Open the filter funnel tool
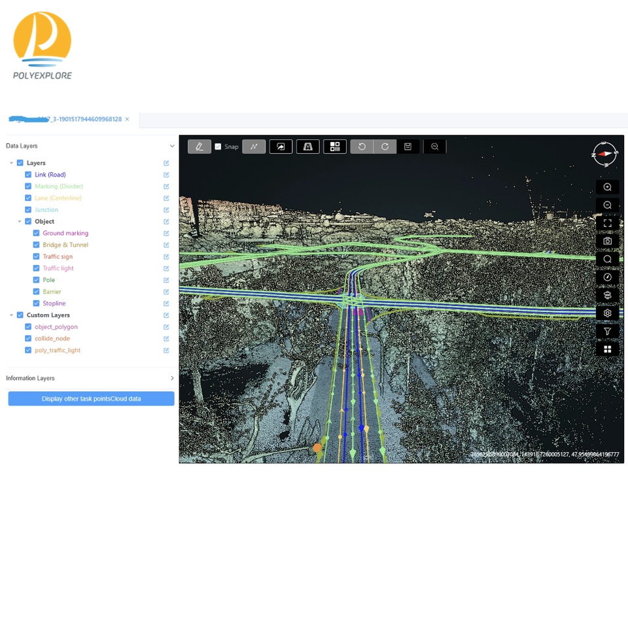Image resolution: width=628 pixels, height=628 pixels. tap(607, 332)
